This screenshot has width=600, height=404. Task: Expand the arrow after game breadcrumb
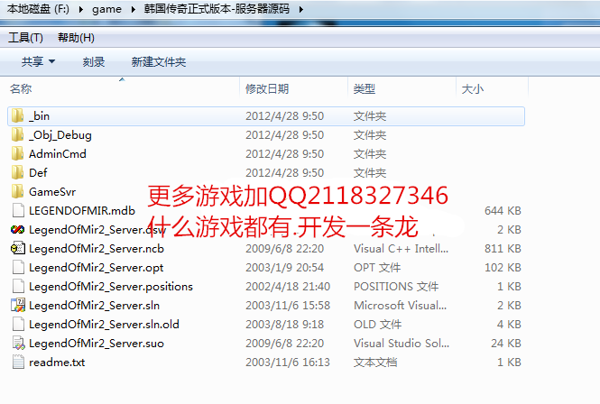(133, 9)
